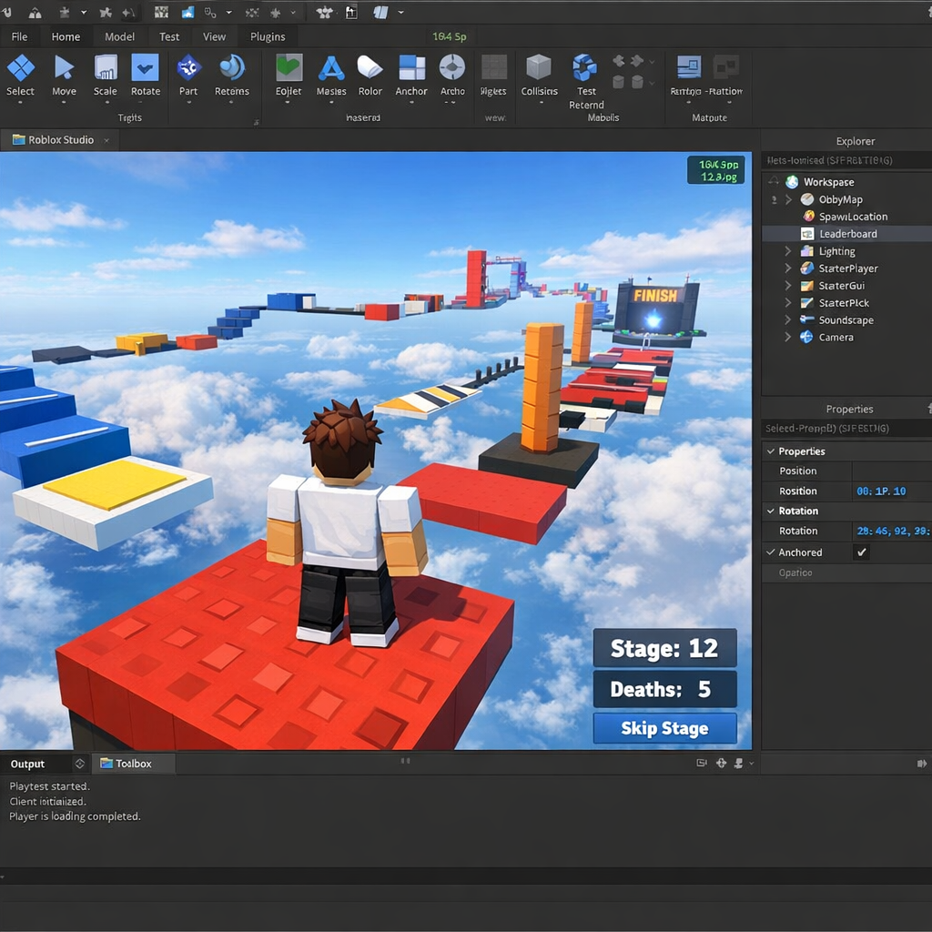Select Camera in Explorer
The image size is (932, 932).
click(x=836, y=337)
